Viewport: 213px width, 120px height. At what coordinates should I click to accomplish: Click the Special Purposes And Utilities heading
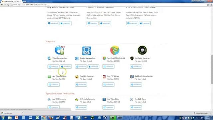(60, 94)
